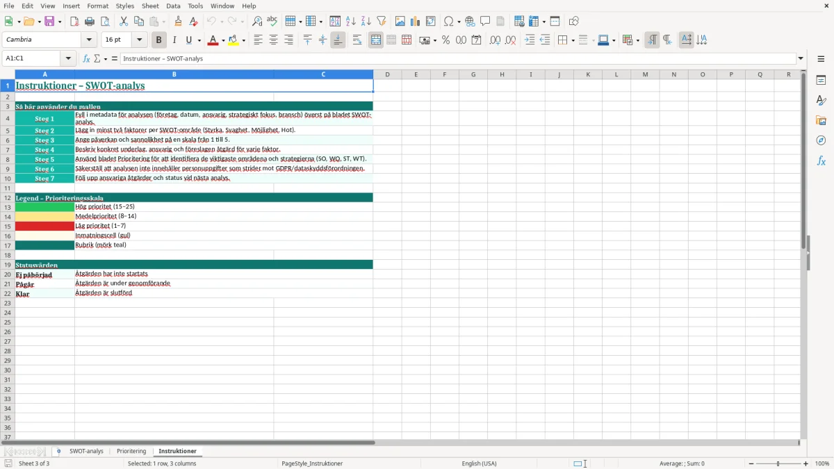Open the Sheet menu
This screenshot has width=834, height=469.
[150, 6]
